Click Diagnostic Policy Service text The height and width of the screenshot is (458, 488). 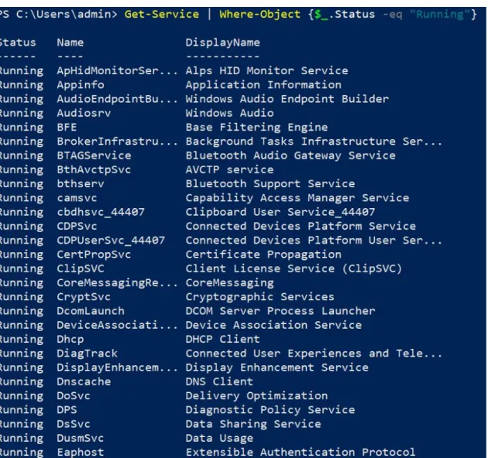tap(270, 410)
